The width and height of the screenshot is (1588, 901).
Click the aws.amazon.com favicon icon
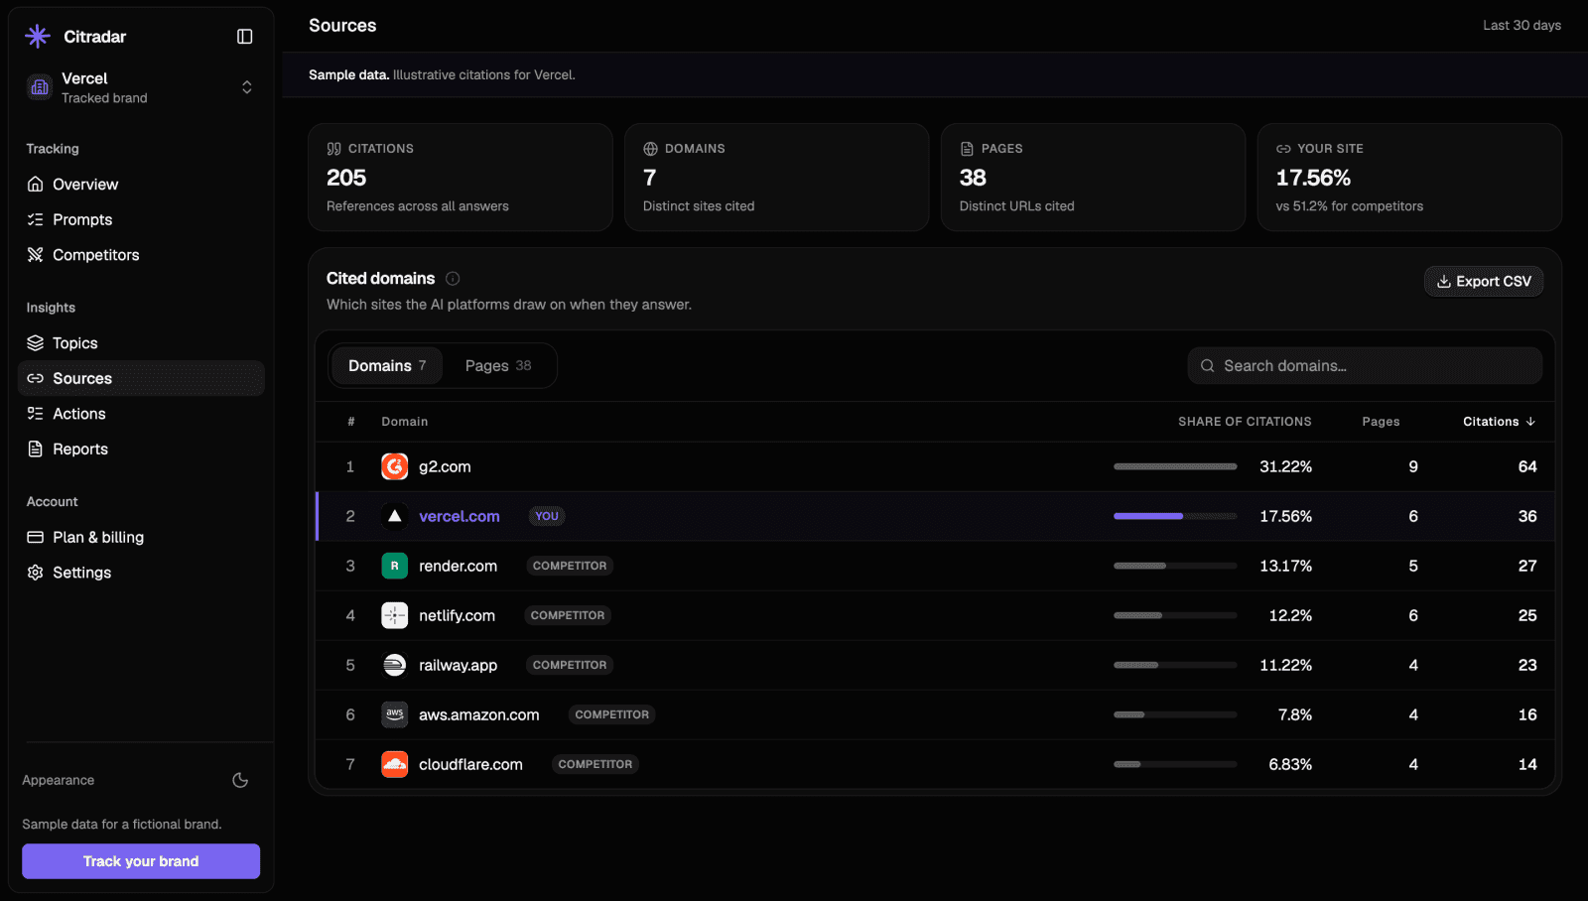(395, 714)
